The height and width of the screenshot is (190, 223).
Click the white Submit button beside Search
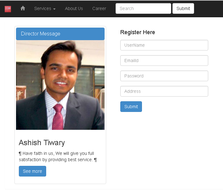click(x=183, y=8)
